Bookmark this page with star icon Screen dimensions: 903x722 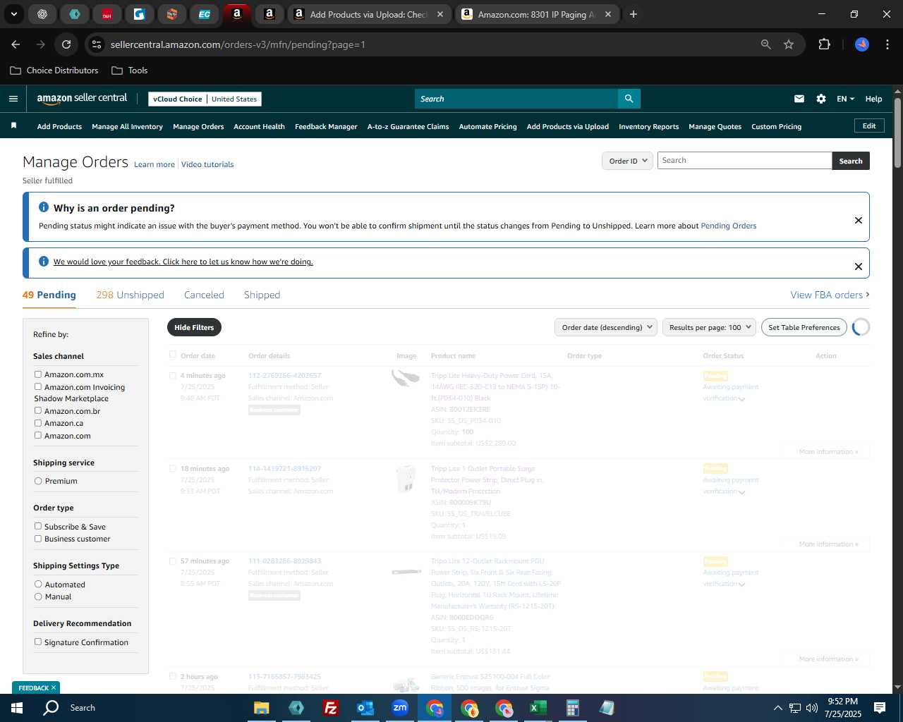(789, 44)
